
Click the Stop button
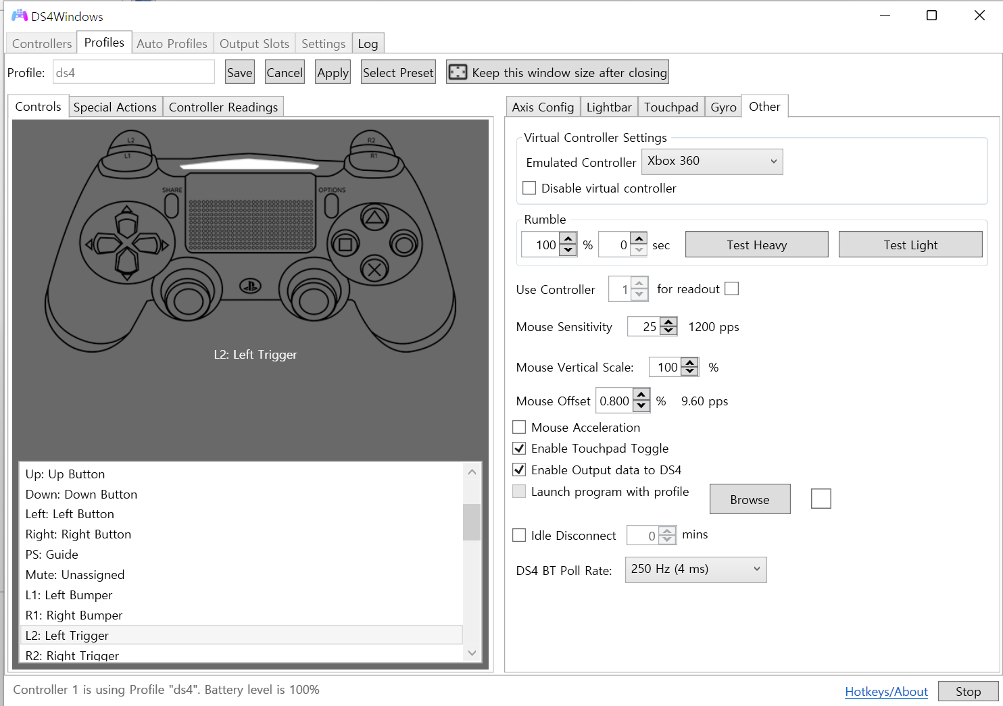tap(969, 691)
